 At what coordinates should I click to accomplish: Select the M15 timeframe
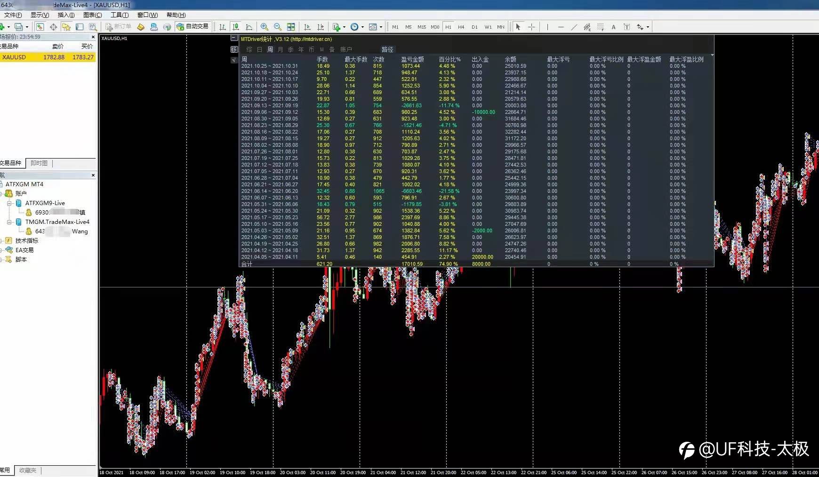[422, 27]
